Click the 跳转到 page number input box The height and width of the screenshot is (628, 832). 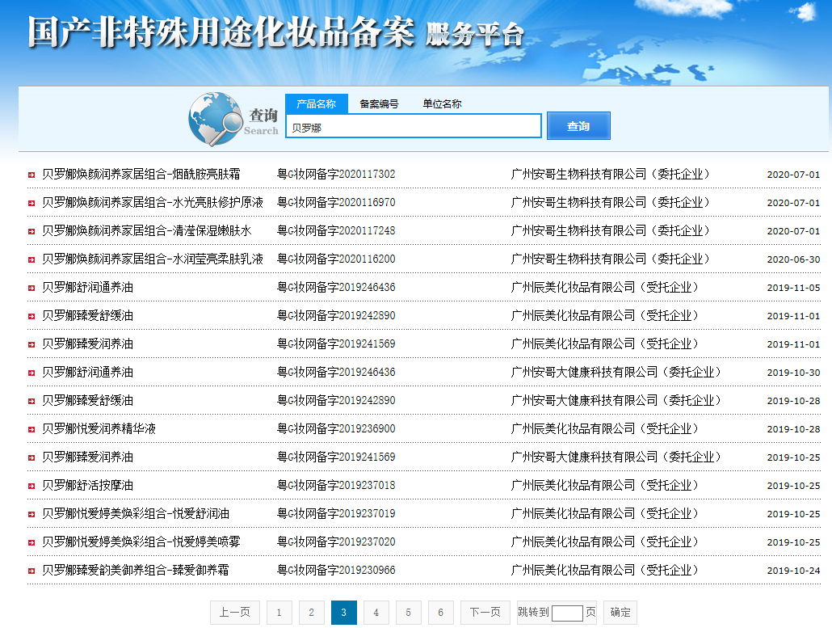pyautogui.click(x=566, y=613)
